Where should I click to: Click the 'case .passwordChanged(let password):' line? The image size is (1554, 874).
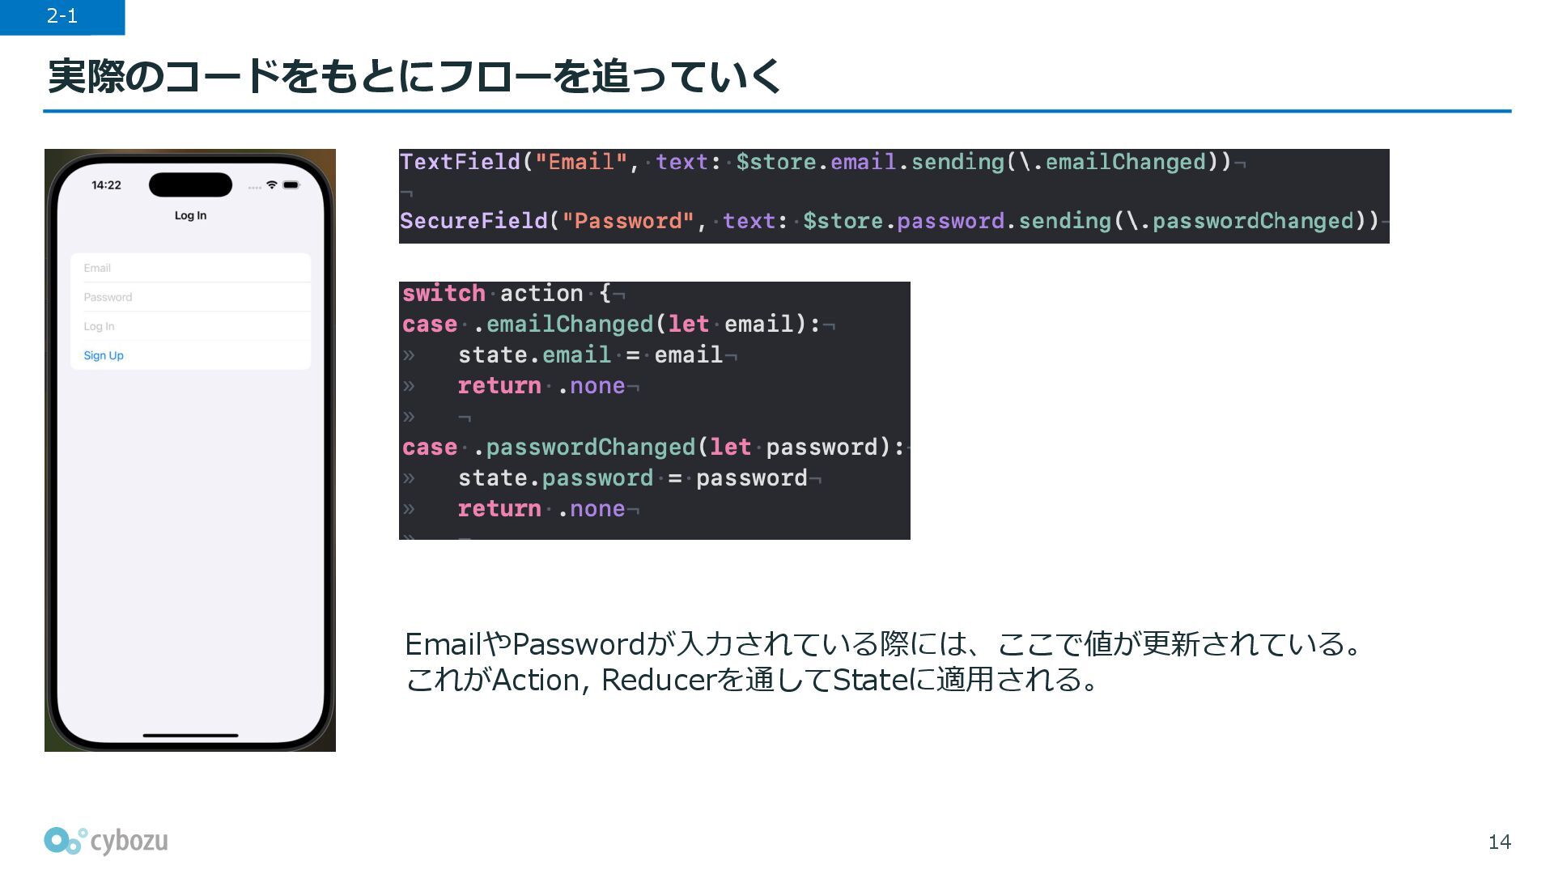[653, 447]
